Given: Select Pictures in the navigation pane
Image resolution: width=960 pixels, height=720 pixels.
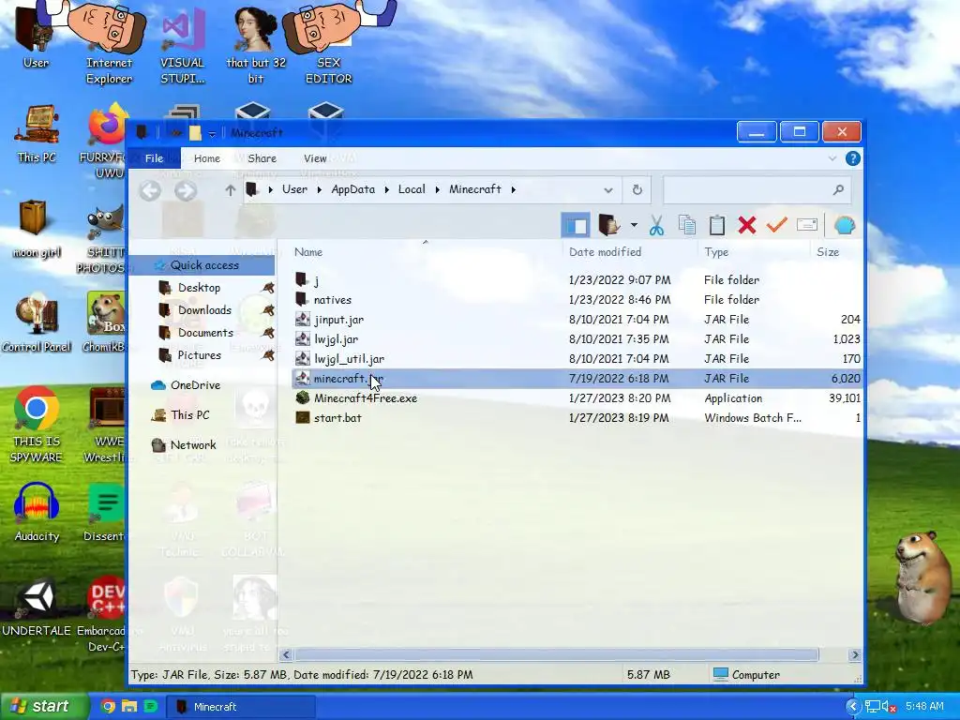Looking at the screenshot, I should pyautogui.click(x=199, y=355).
